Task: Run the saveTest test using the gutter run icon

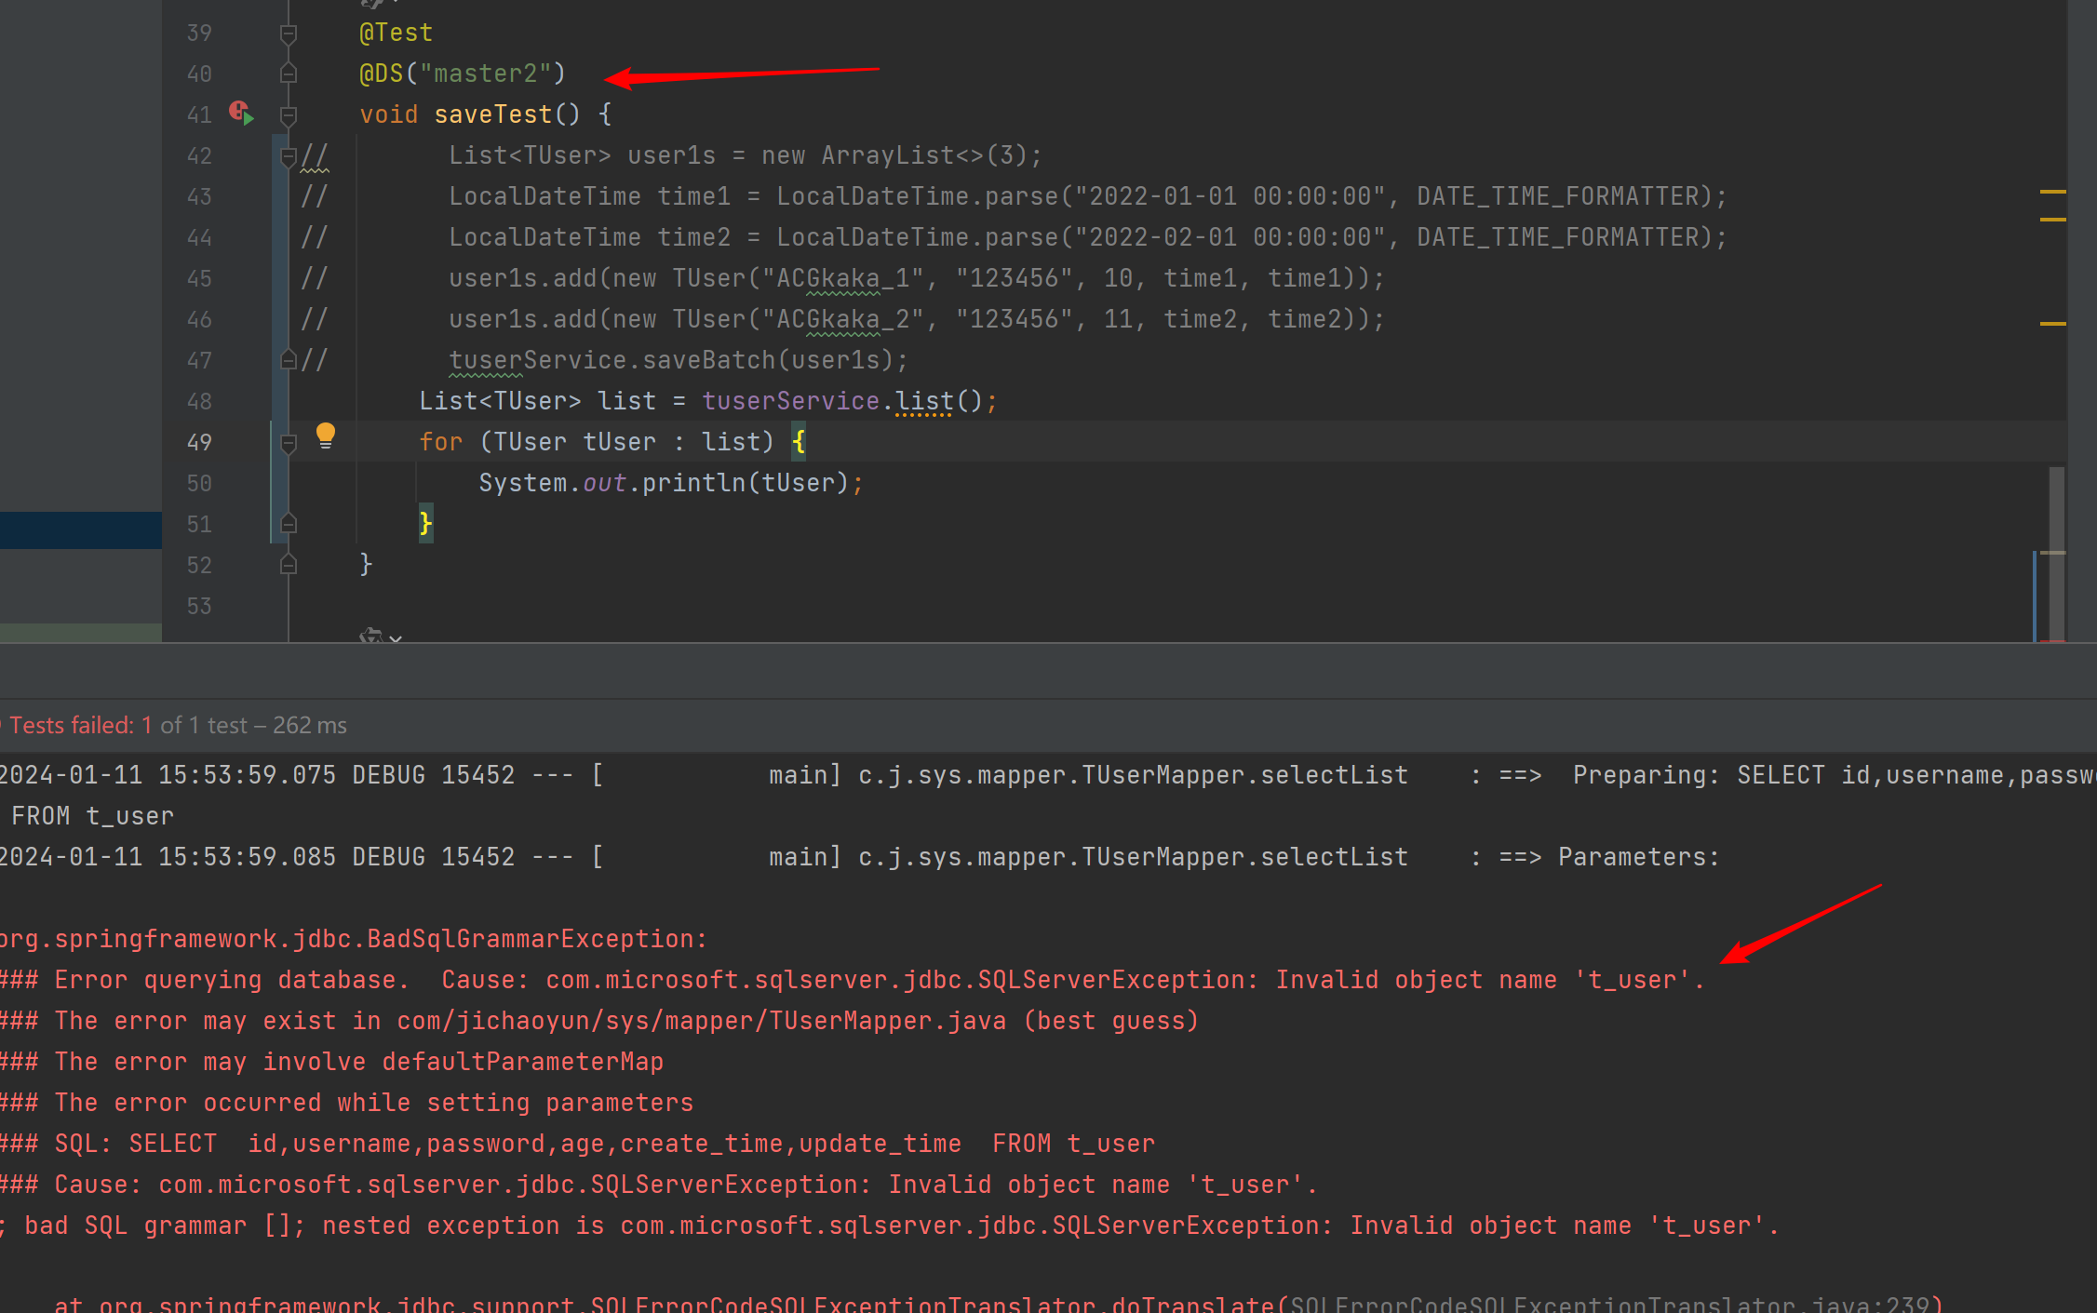Action: (242, 114)
